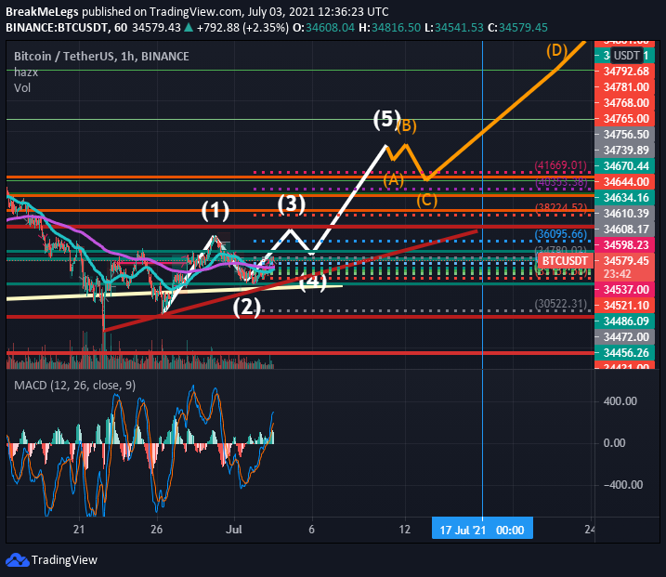Click the 34768.00 price axis label
This screenshot has height=577, width=666.
[x=626, y=103]
